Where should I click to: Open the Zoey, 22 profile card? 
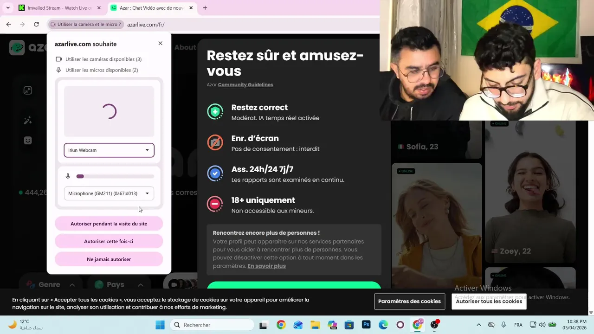[530, 192]
